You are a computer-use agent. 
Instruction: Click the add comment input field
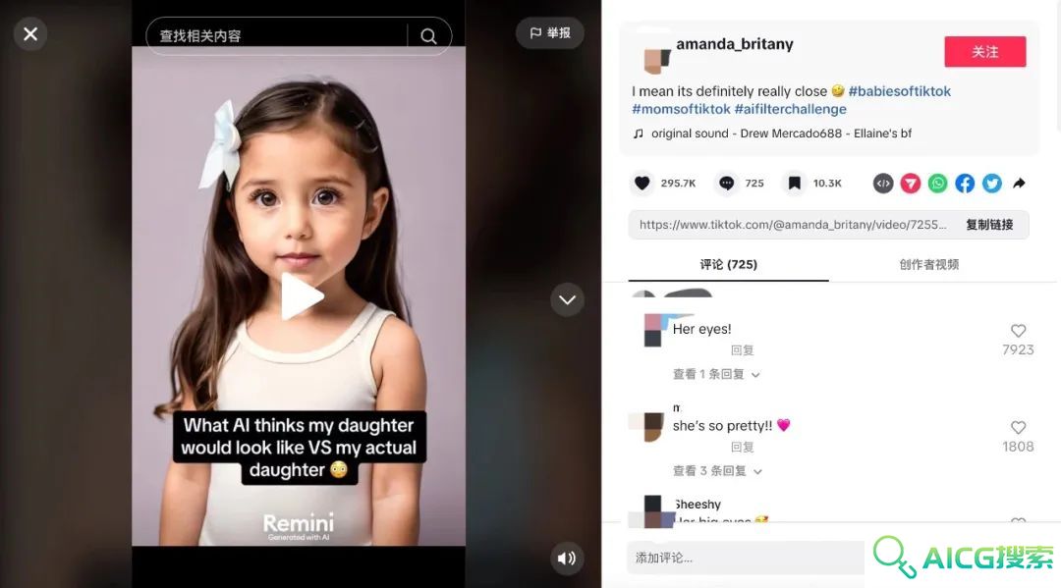pos(746,558)
